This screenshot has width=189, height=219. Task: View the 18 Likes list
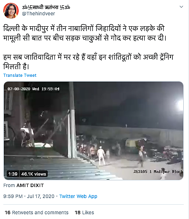point(84,212)
